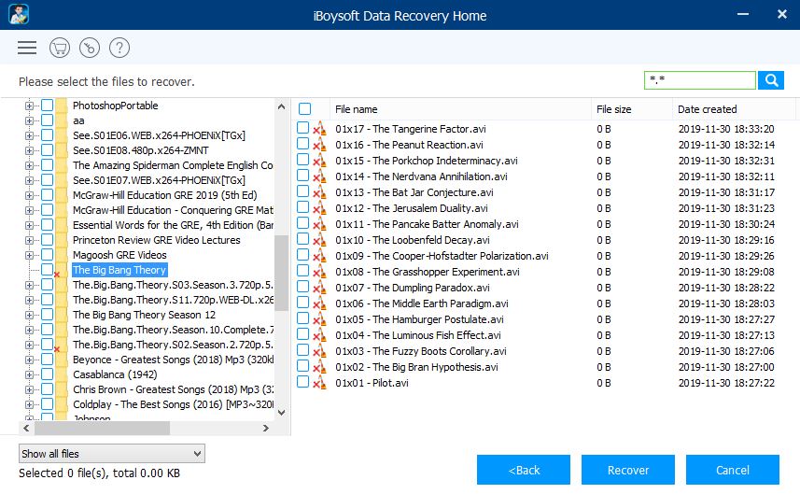Click the file icon for 01x06 Middle Earth Paradigm
This screenshot has height=494, width=800.
(320, 303)
